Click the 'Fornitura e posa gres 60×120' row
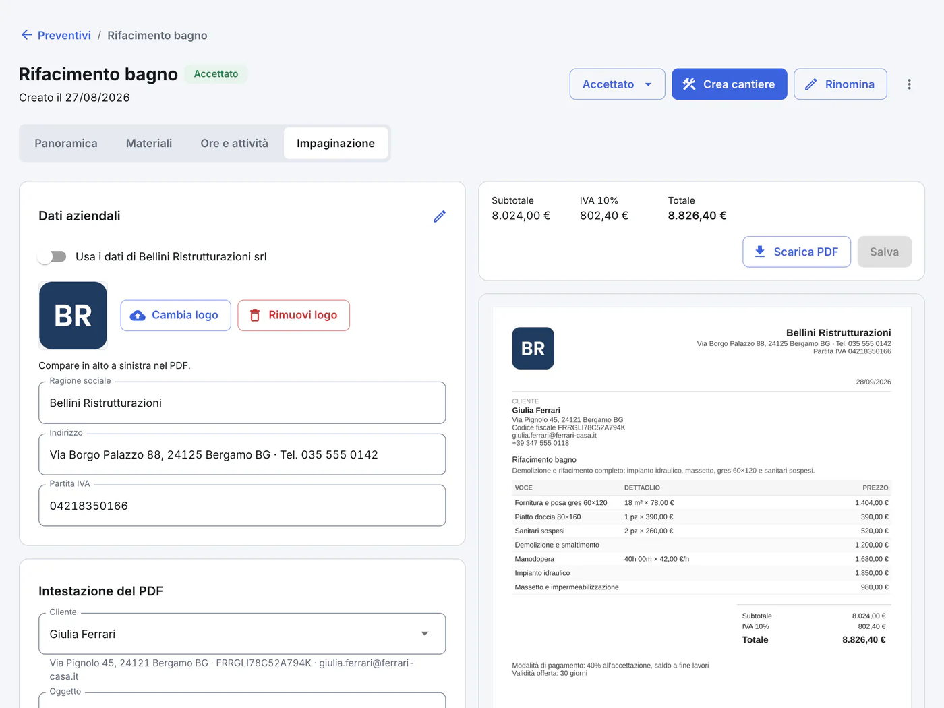The image size is (944, 708). pos(701,503)
